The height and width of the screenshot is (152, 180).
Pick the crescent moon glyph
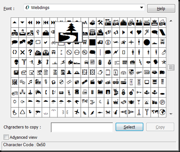[100, 102]
